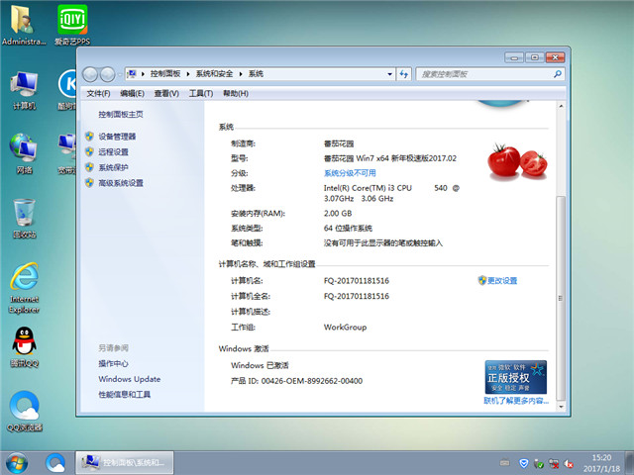This screenshot has height=475, width=634.
Task: Expand the arrow after 系统和安全 breadcrumb
Action: 241,74
